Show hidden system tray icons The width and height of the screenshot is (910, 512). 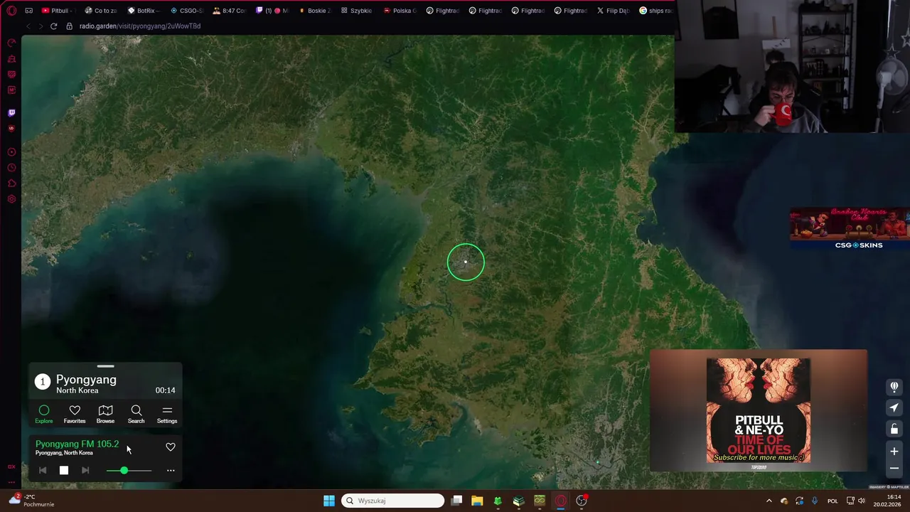coord(769,501)
